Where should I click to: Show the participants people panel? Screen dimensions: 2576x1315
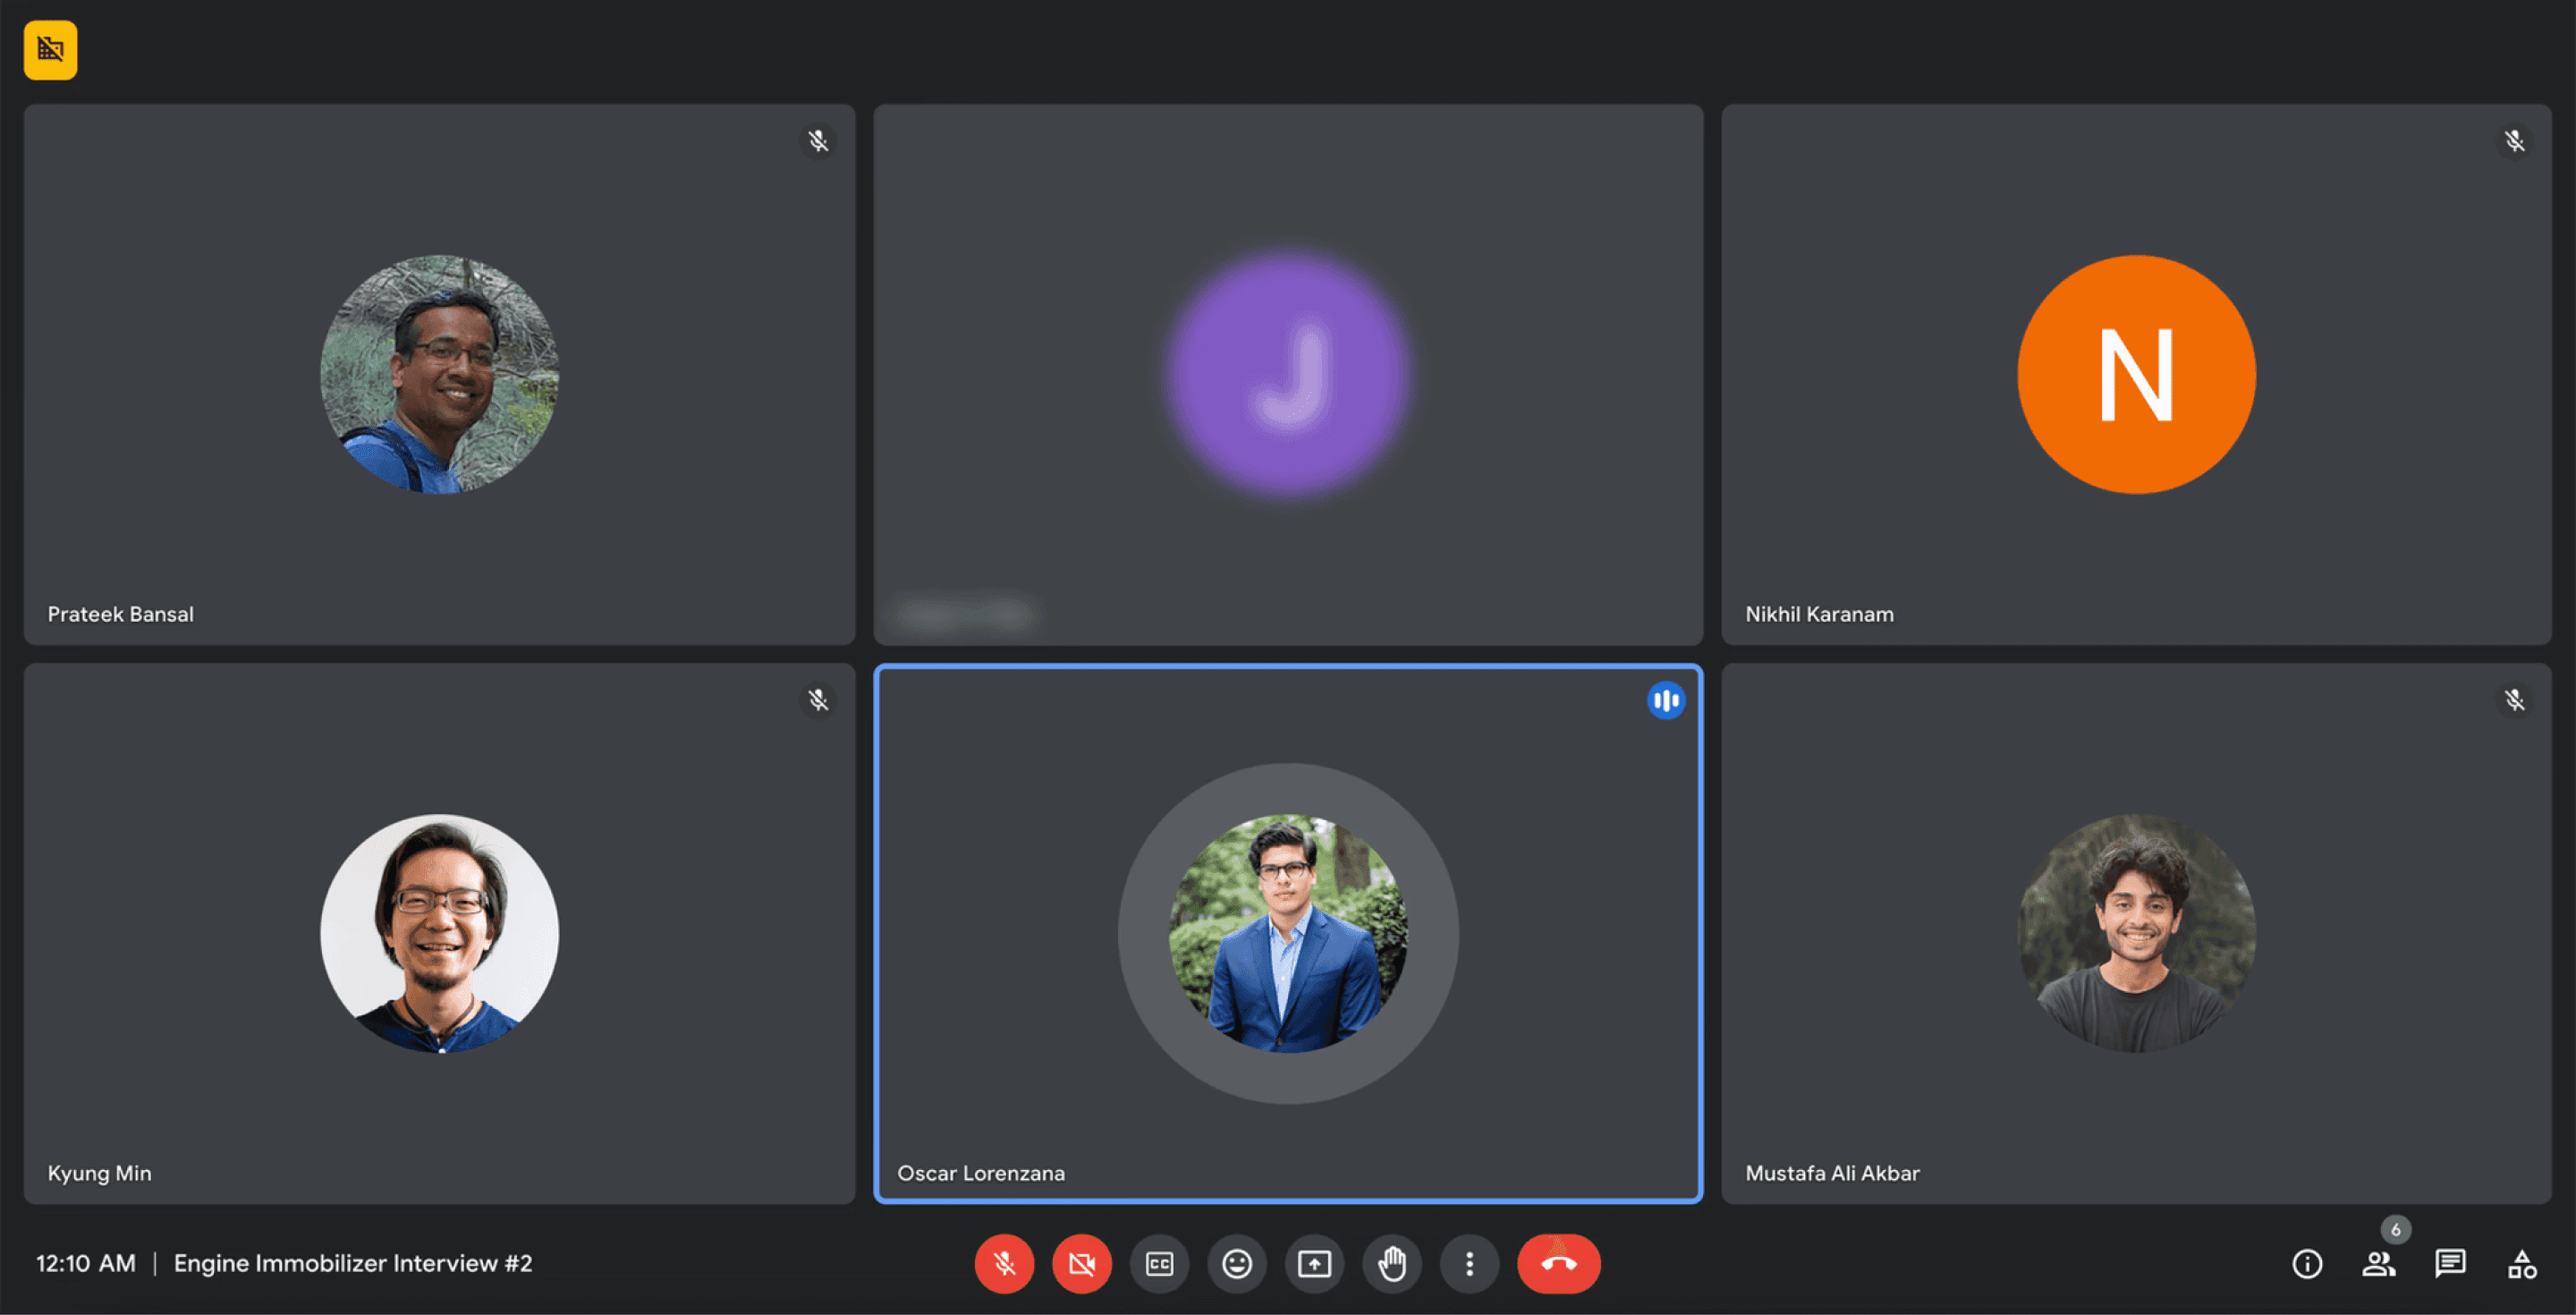2379,1264
